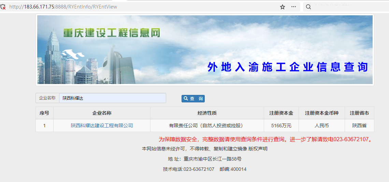
Task: Click the search magnifier icon in browser search box
Action: click(x=308, y=7)
